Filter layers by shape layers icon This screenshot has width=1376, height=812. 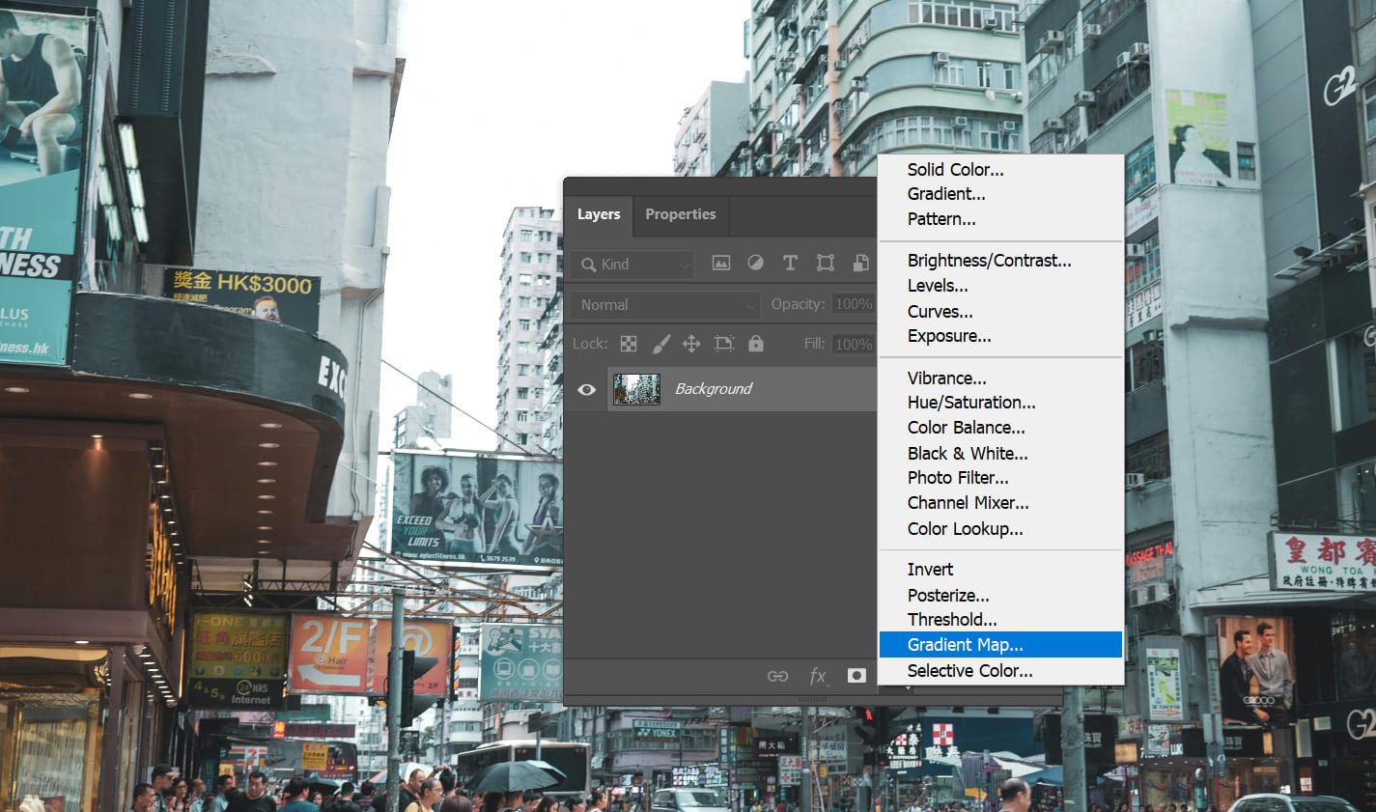[x=825, y=263]
